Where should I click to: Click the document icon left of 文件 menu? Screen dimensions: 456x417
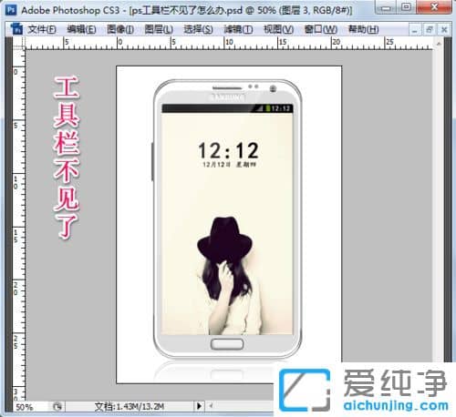click(16, 29)
